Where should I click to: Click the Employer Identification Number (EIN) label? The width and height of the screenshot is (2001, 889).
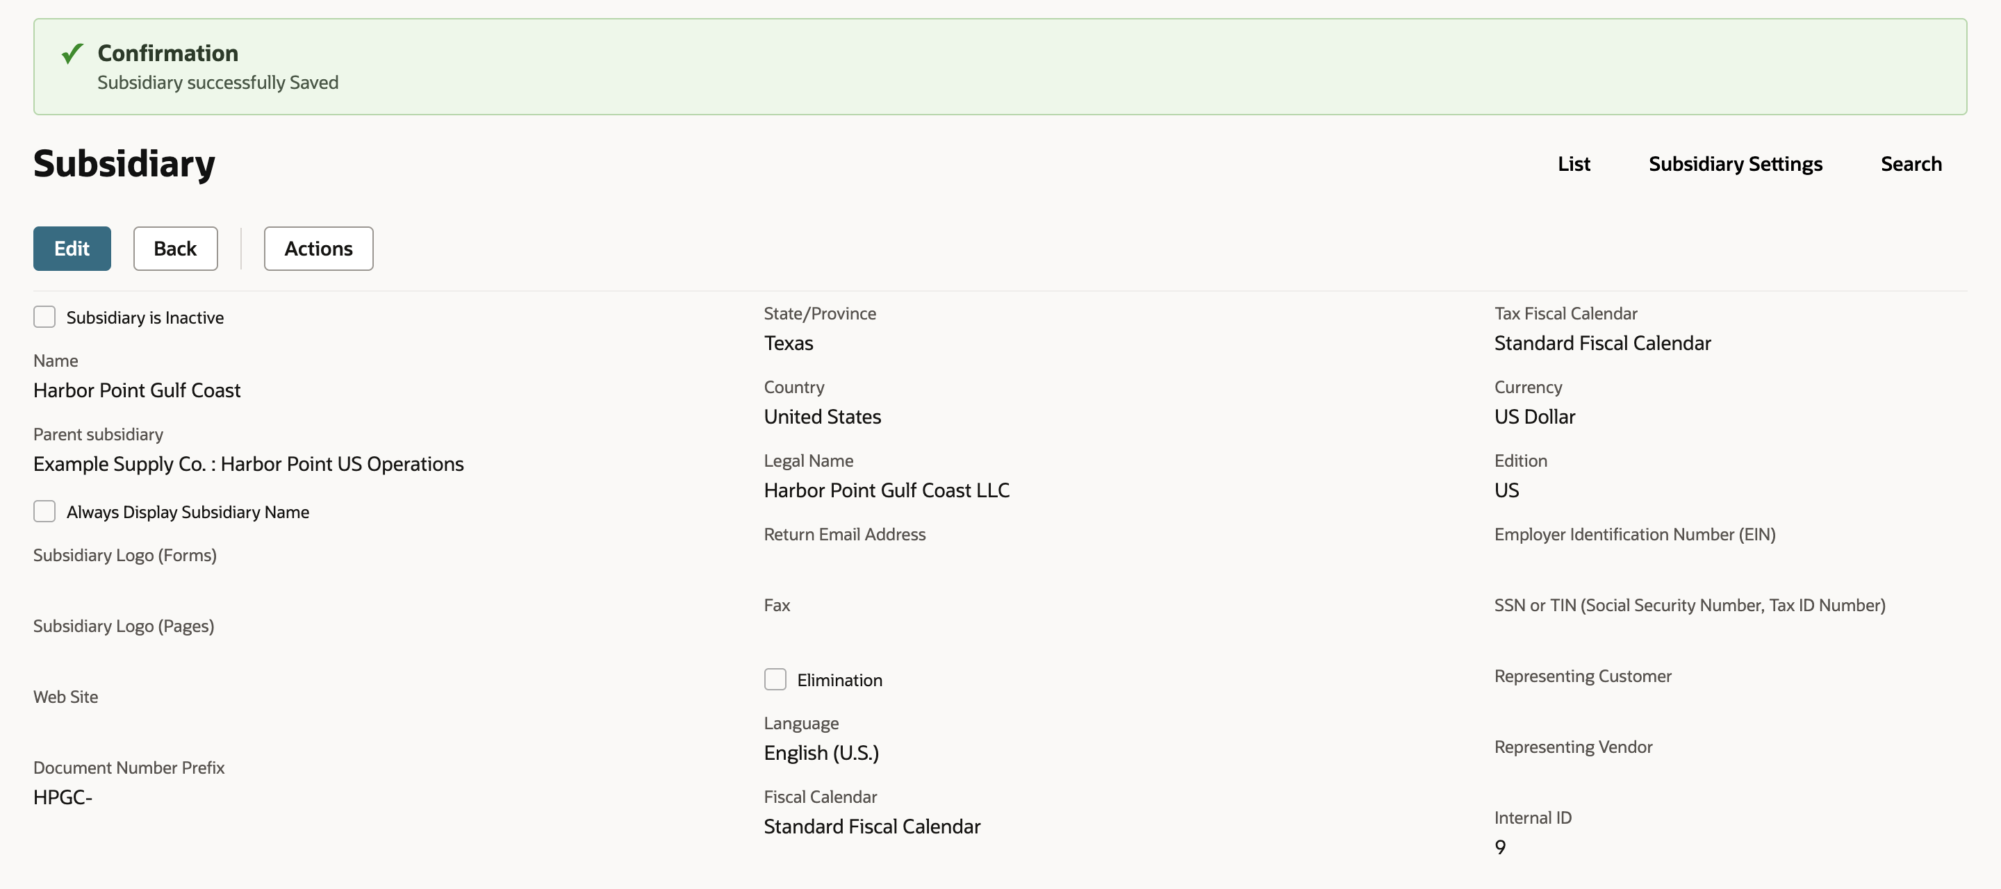1635,534
